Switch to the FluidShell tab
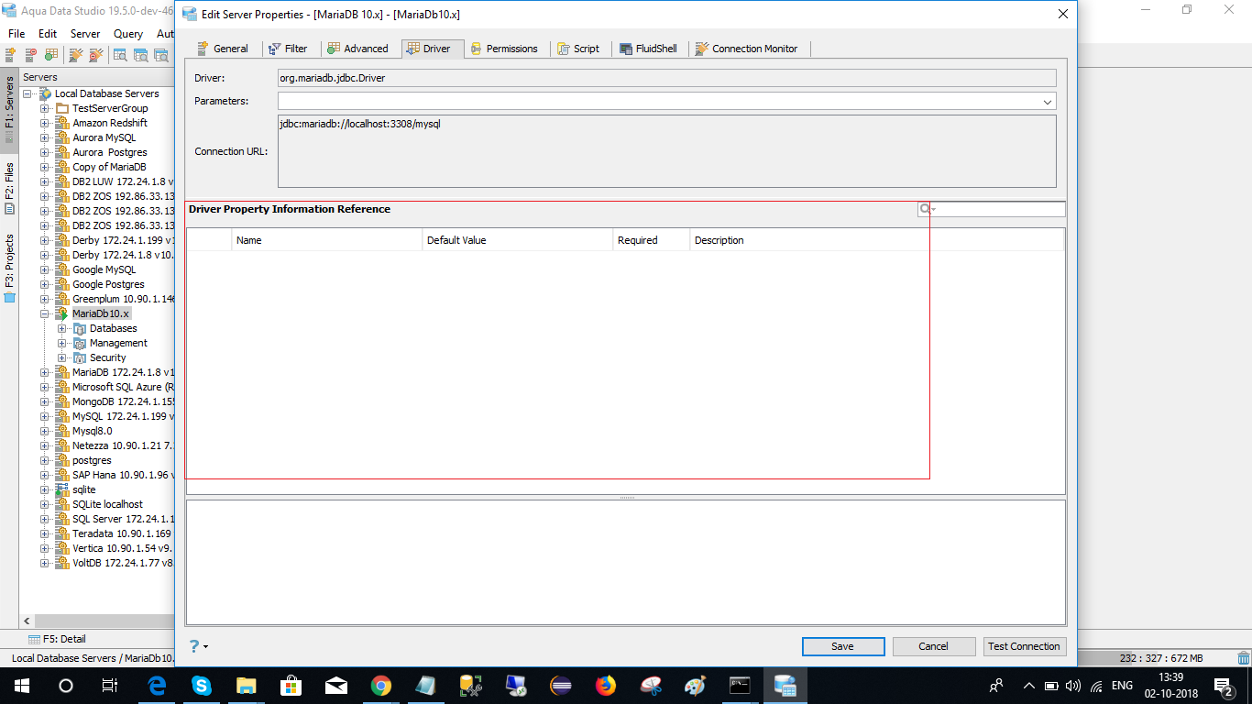Viewport: 1252px width, 704px height. tap(649, 49)
